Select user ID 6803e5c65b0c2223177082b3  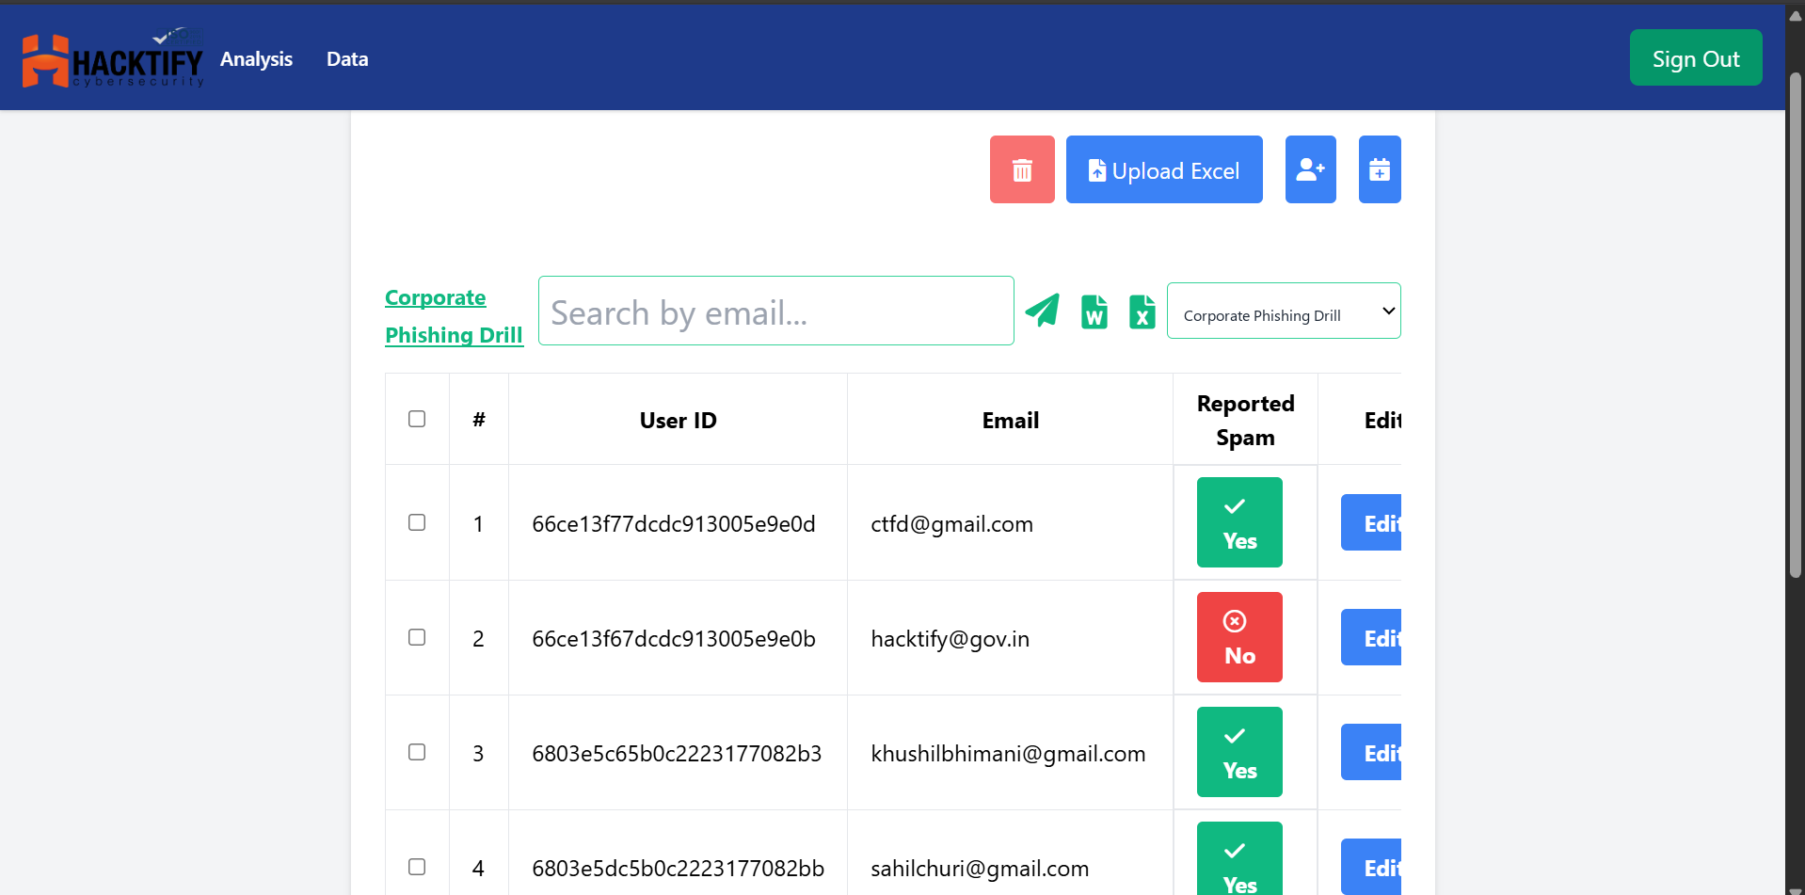677,753
